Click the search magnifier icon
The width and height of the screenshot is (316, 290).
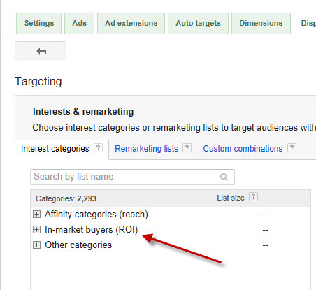[x=224, y=177]
